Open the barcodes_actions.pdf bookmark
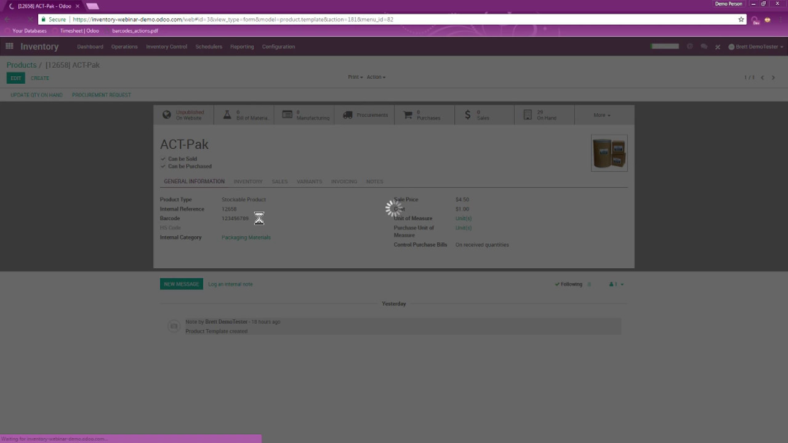Screen dimensions: 788x443 click(131, 31)
